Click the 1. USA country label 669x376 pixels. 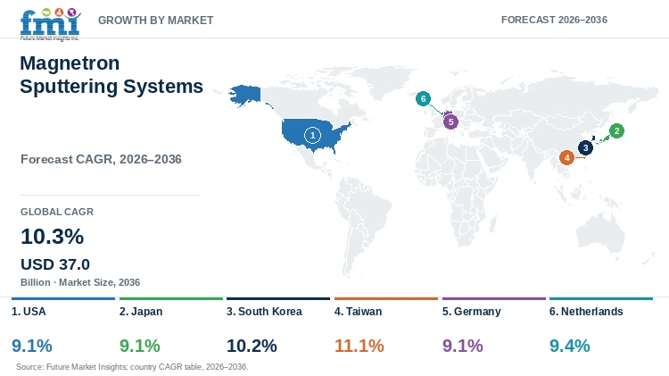pos(29,312)
